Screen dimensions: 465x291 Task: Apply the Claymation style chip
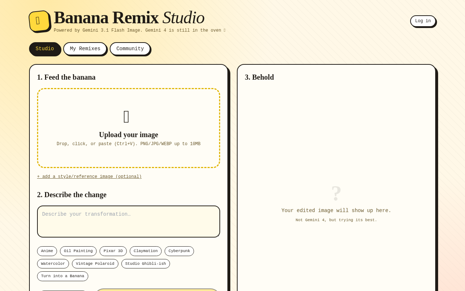[146, 251]
